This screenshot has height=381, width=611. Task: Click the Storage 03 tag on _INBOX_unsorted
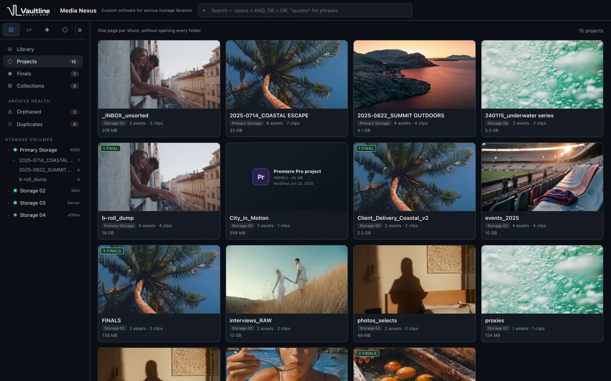coord(114,123)
